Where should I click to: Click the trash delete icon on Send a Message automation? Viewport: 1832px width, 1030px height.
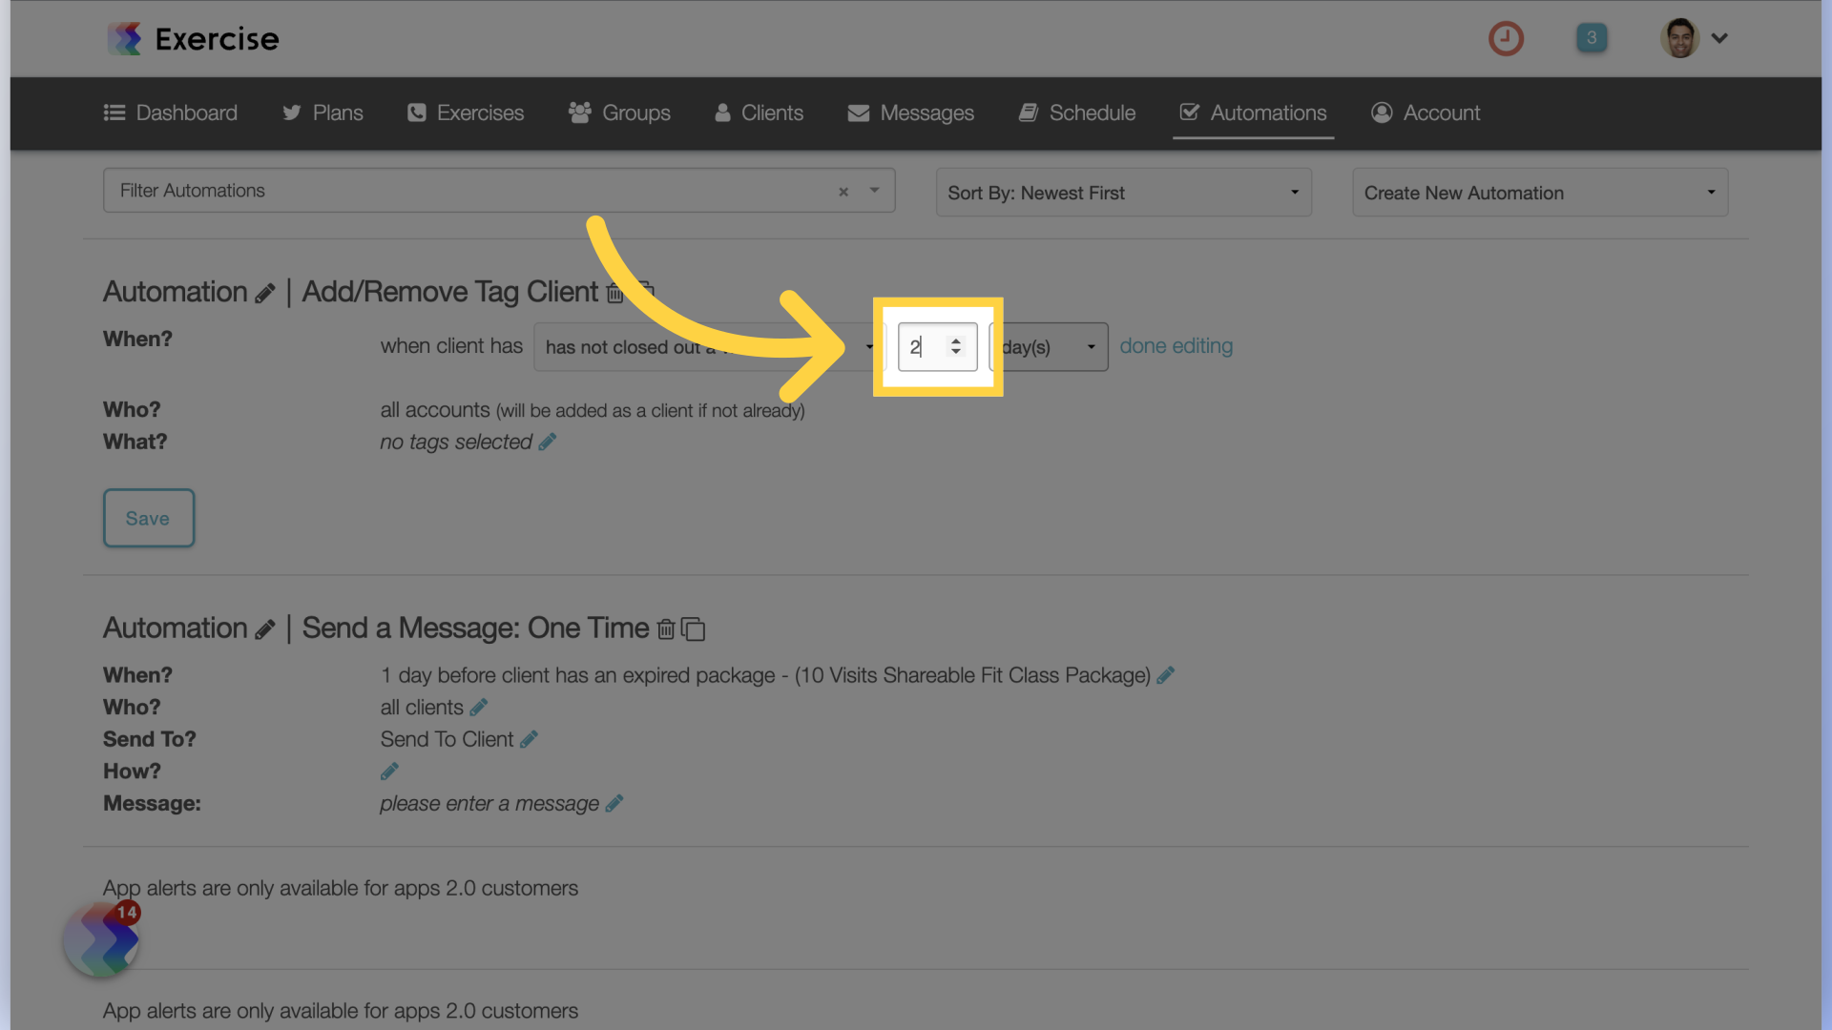coord(664,627)
